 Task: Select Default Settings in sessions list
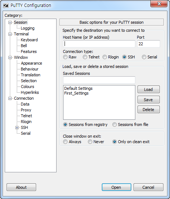(x=78, y=88)
